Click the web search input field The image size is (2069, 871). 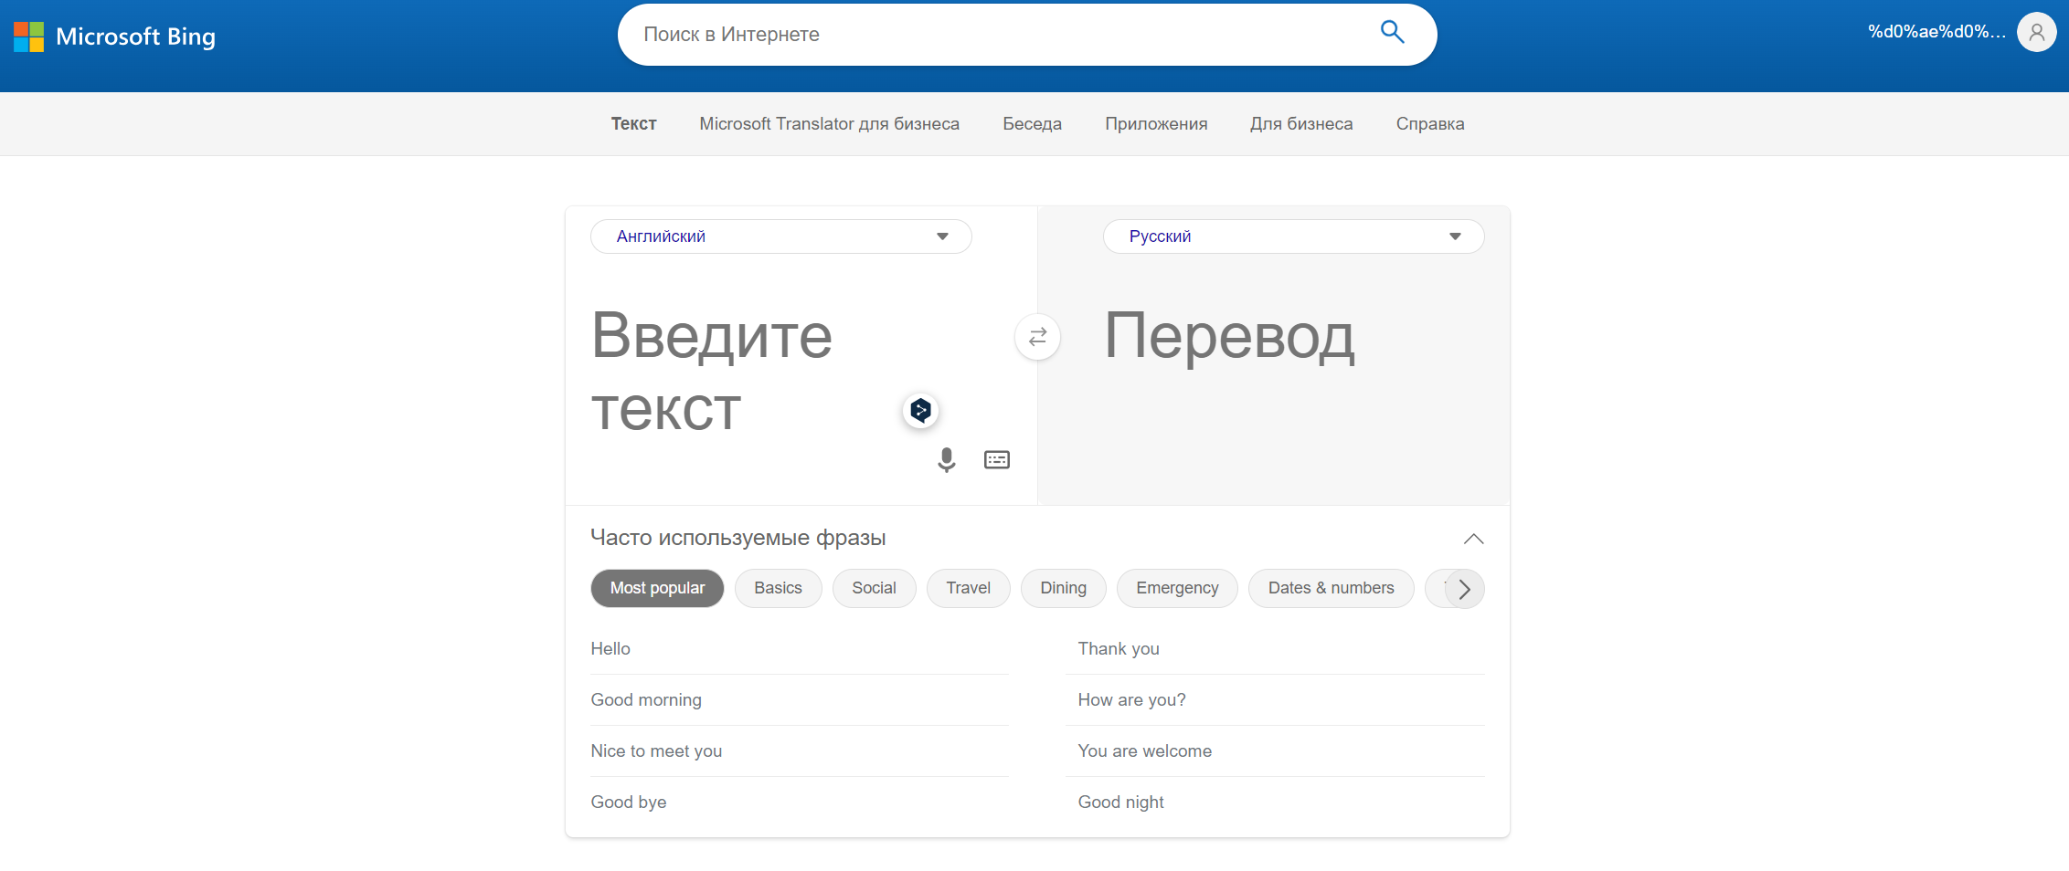point(1000,35)
